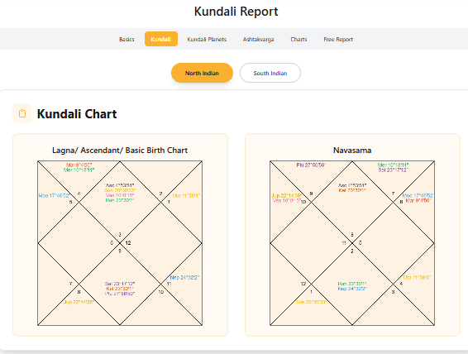468x354 pixels.
Task: Click house number 12 in Lagna chart
Action: point(128,243)
